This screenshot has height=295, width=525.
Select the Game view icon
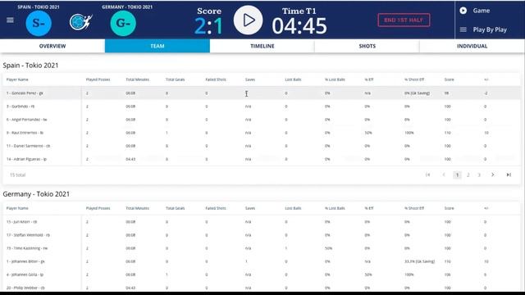463,11
